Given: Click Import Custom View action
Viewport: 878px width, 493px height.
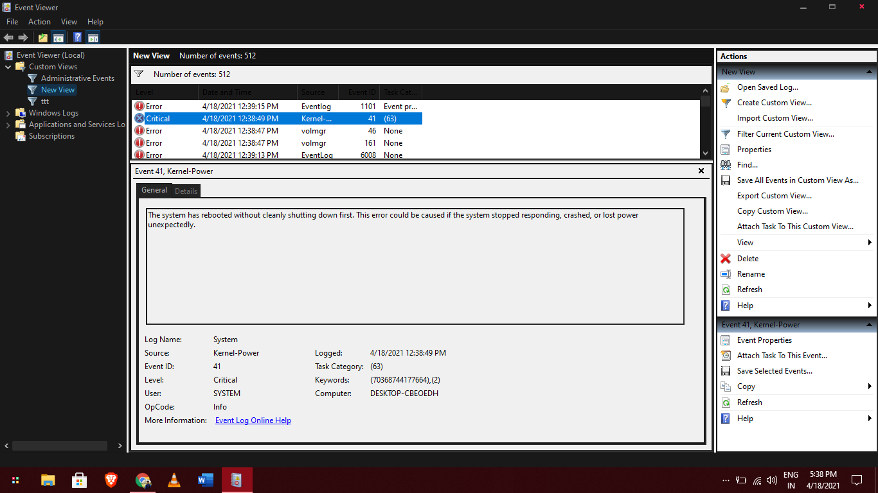Looking at the screenshot, I should 775,118.
